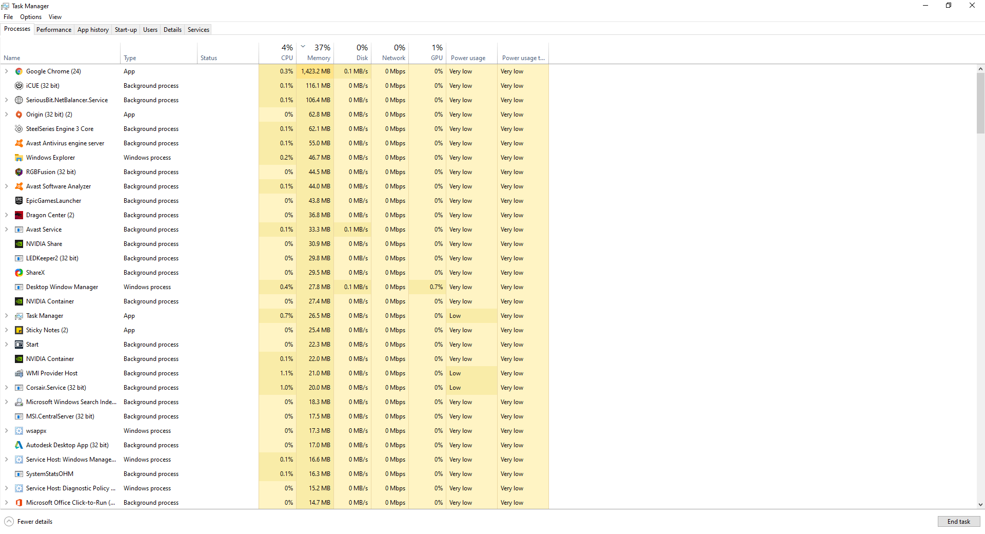
Task: Select the Dragon Center icon
Action: (18, 215)
